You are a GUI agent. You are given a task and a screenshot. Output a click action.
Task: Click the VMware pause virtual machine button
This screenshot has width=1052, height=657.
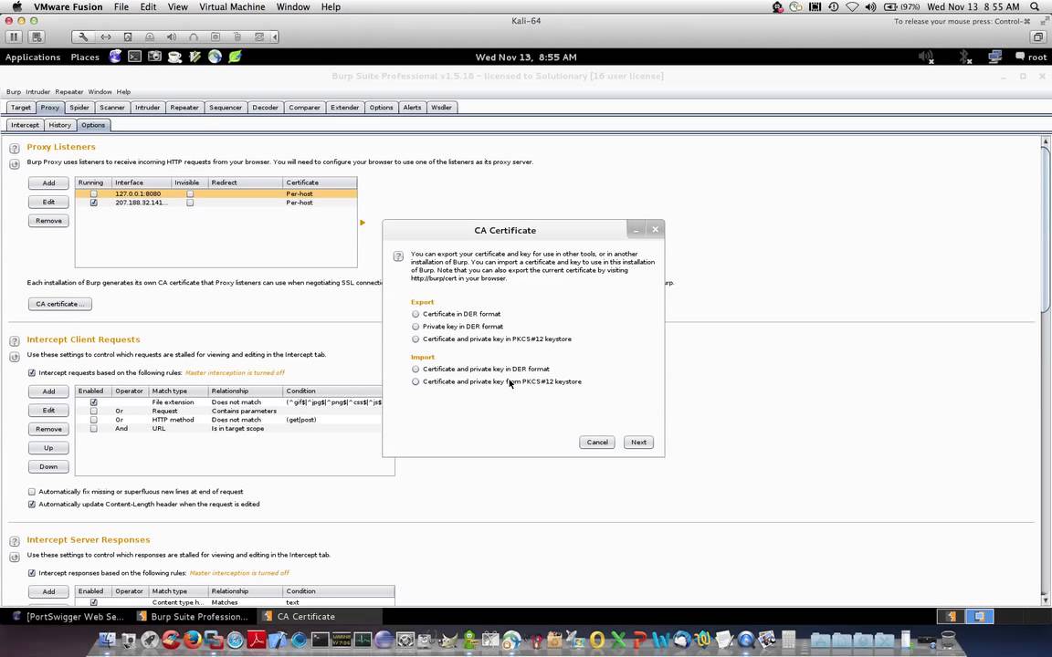(x=14, y=36)
